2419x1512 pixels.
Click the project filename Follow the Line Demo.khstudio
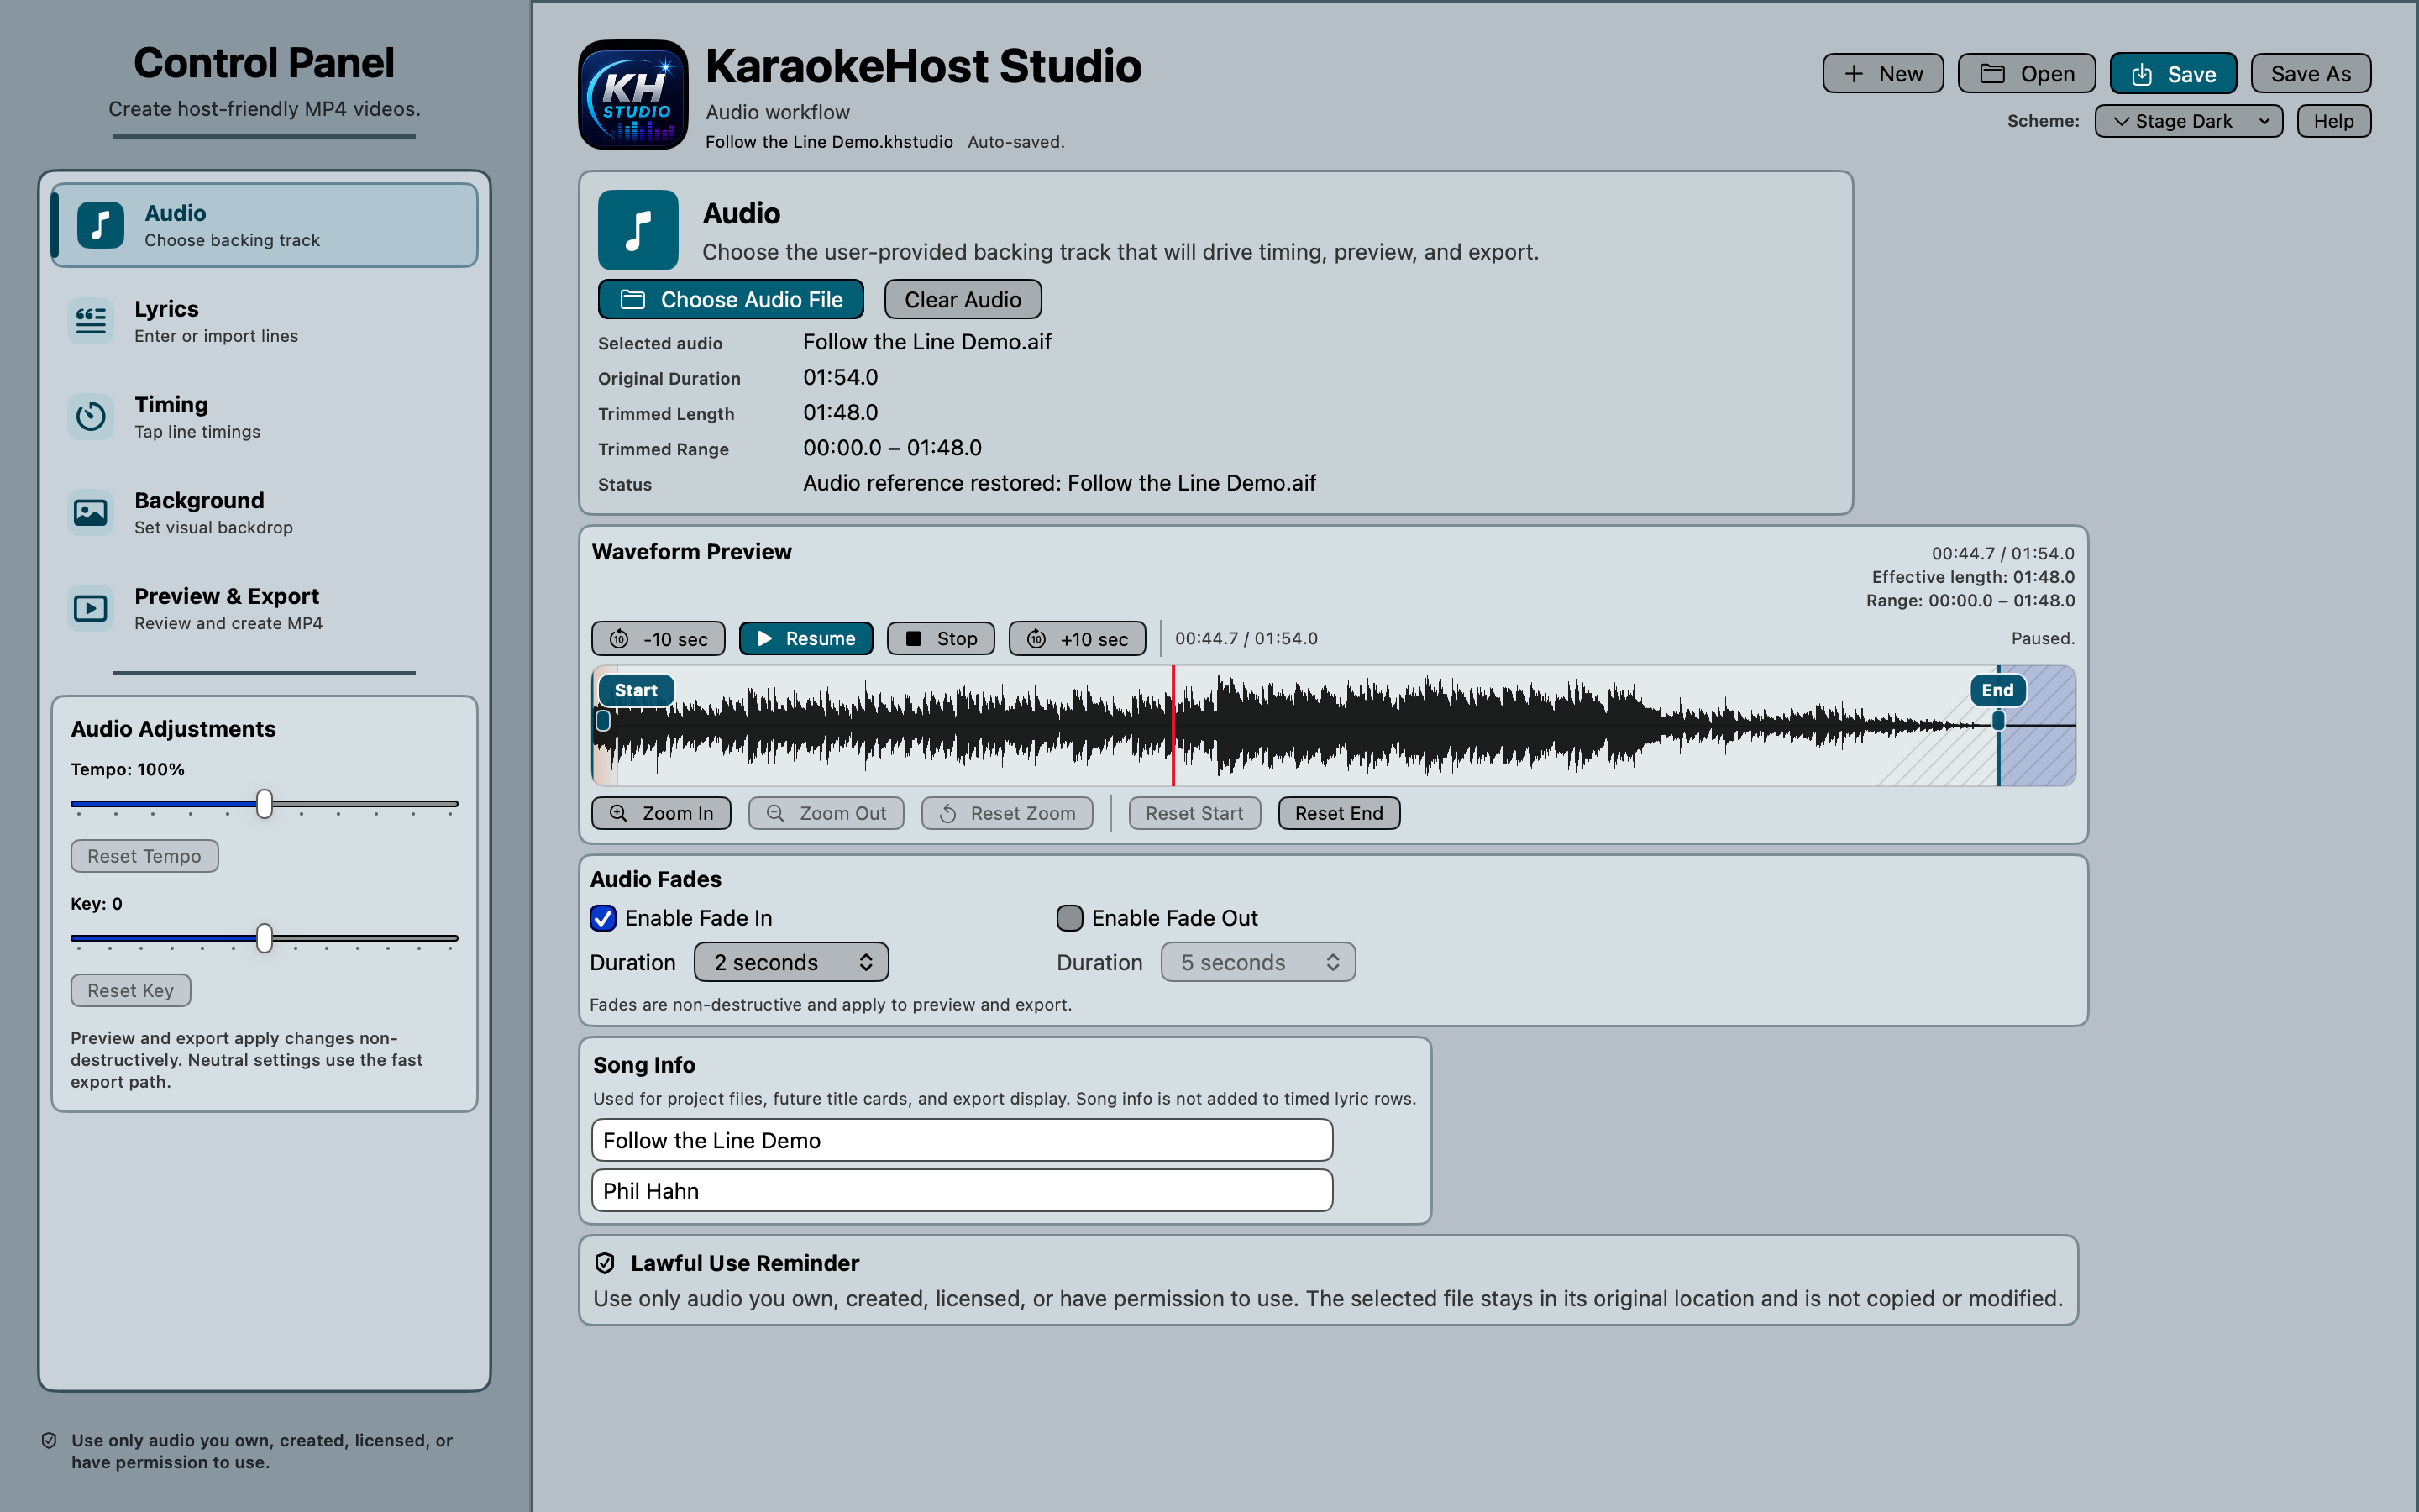829,142
